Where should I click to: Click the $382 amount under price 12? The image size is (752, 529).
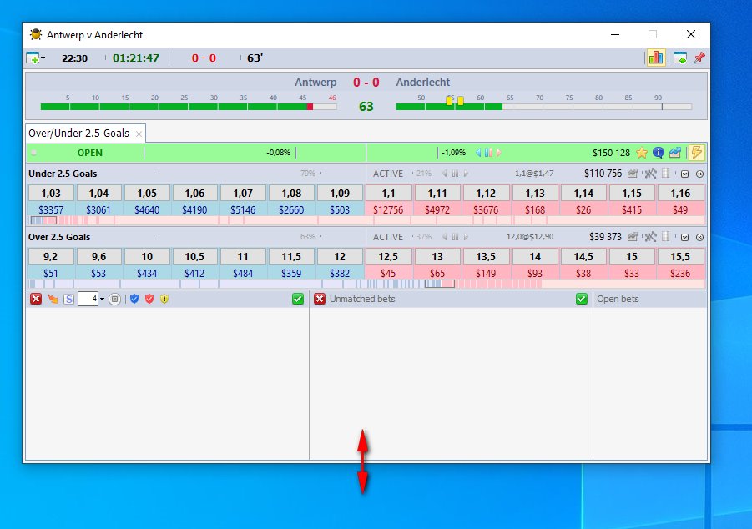point(340,273)
